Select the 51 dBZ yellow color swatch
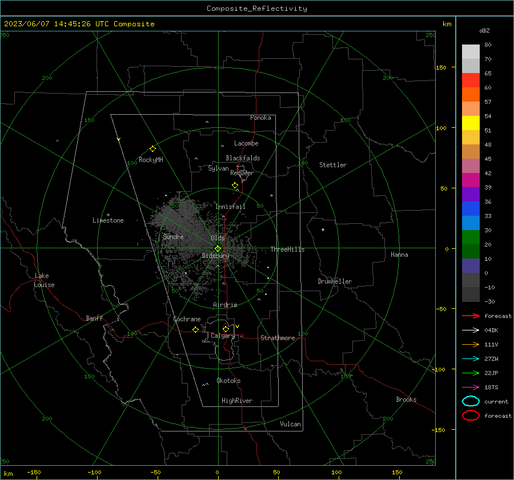The image size is (514, 480). [x=471, y=123]
